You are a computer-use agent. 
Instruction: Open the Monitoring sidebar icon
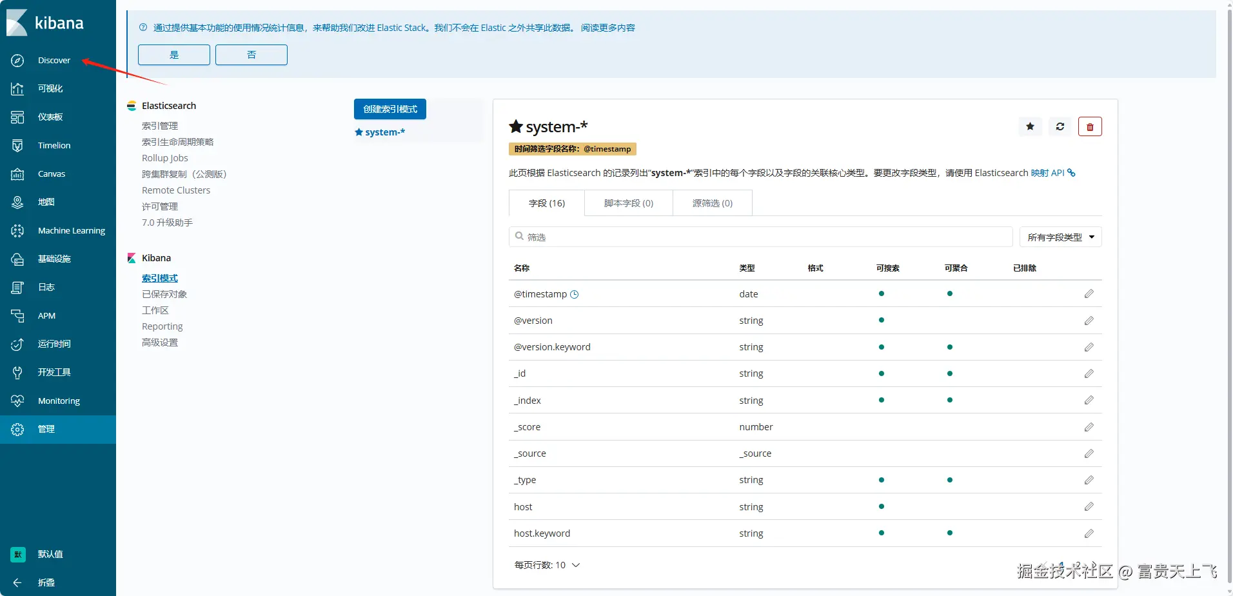pos(17,401)
